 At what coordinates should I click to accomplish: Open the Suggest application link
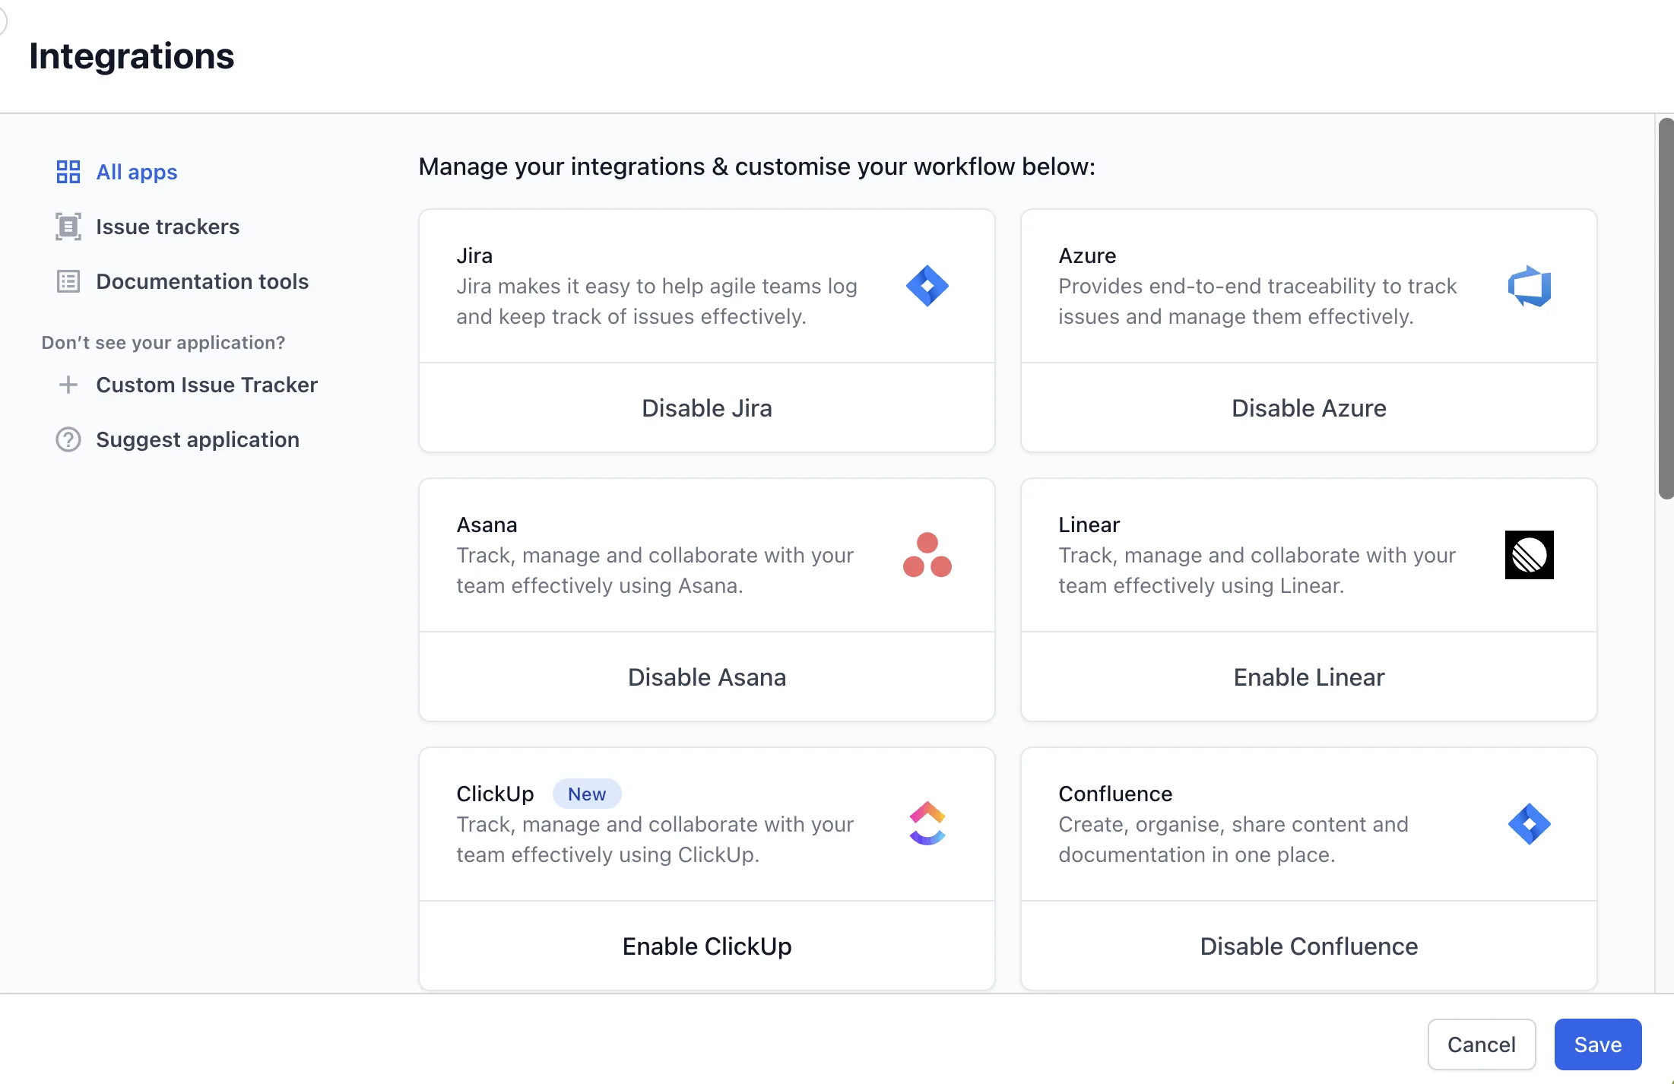pyautogui.click(x=198, y=439)
